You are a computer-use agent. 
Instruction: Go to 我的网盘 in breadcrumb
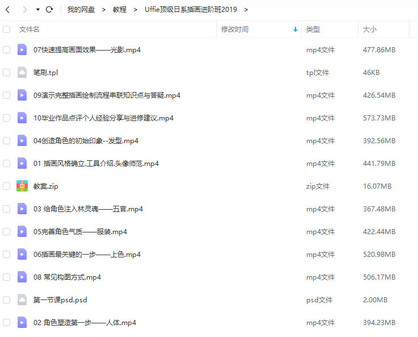click(x=81, y=10)
